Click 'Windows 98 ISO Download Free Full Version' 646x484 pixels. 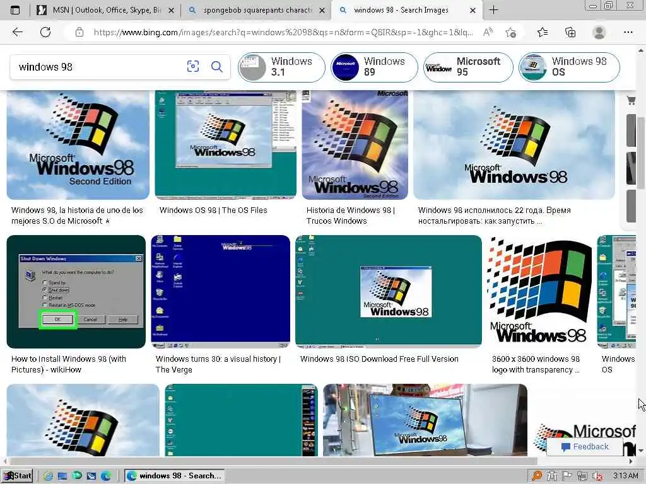click(x=379, y=359)
